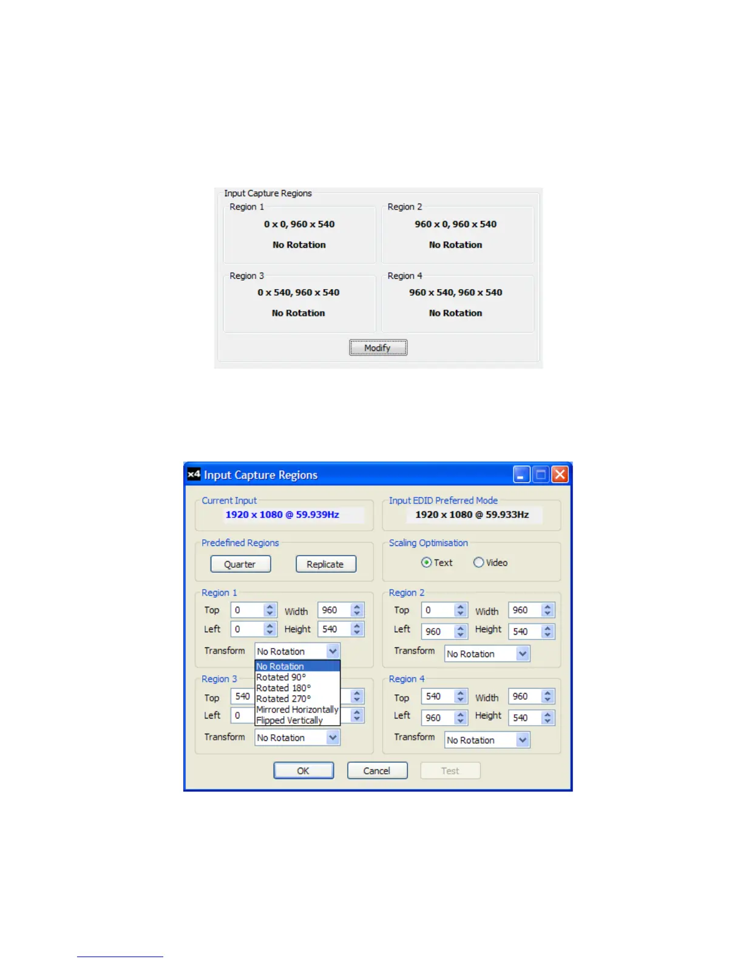Open the Region 2 Transform dropdown
743x962 pixels.
[x=487, y=653]
